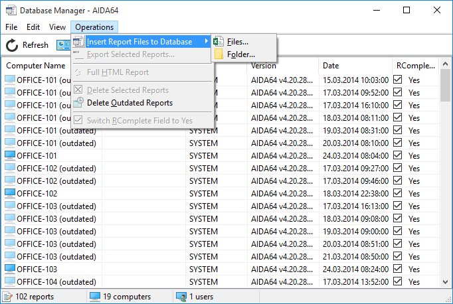
Task: Click the vertical scrollbar thumb
Action: click(x=446, y=86)
